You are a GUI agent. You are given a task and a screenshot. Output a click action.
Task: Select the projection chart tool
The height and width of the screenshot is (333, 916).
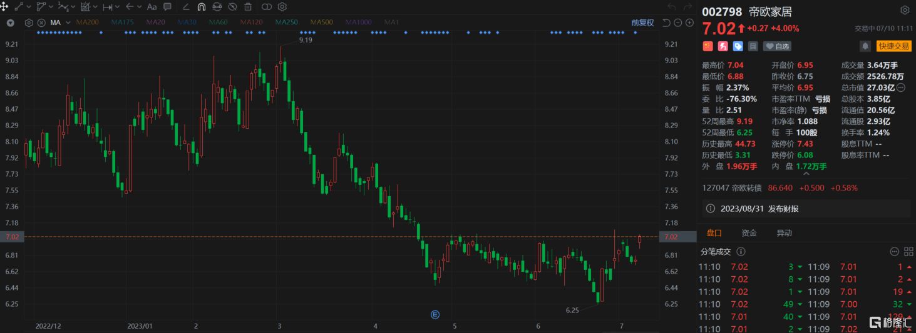(x=86, y=7)
